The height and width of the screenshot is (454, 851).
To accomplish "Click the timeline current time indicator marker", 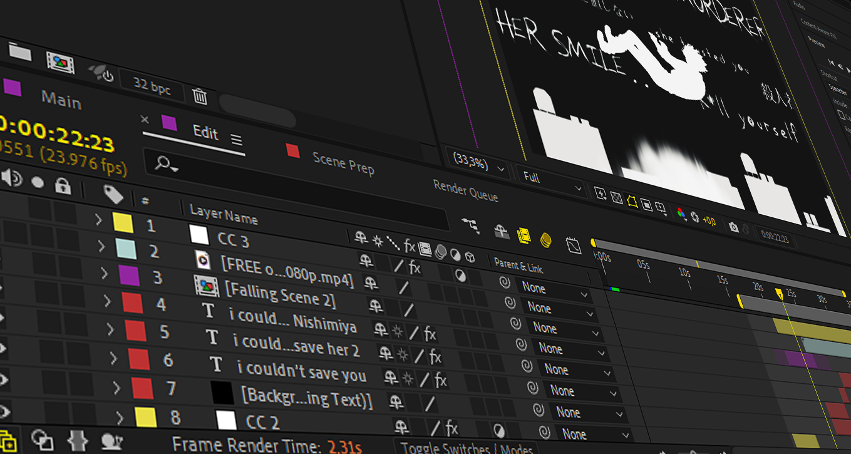I will click(x=779, y=293).
